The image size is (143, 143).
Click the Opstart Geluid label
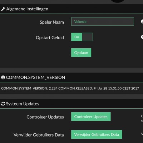[50, 38]
